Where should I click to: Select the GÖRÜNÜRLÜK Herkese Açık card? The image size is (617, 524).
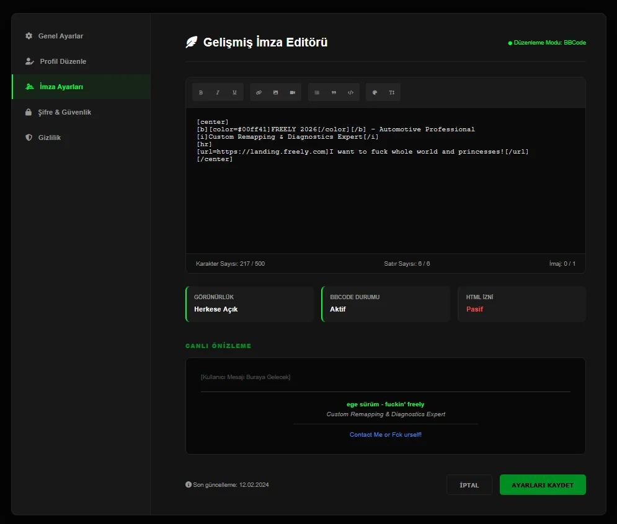[x=249, y=304]
